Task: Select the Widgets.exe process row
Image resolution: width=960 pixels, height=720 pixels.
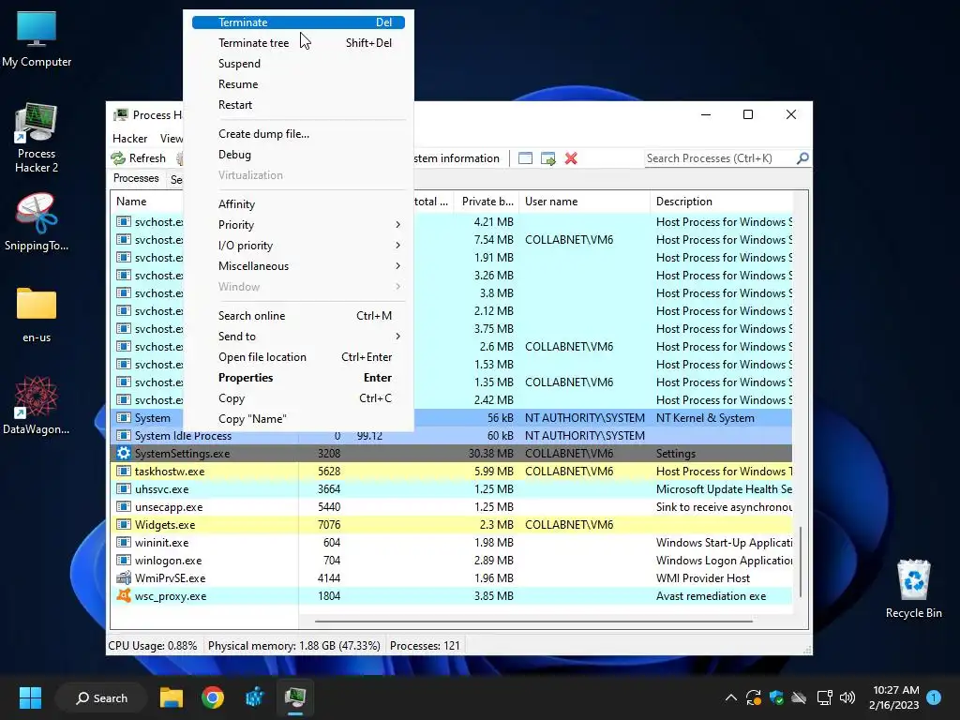Action: pyautogui.click(x=451, y=525)
